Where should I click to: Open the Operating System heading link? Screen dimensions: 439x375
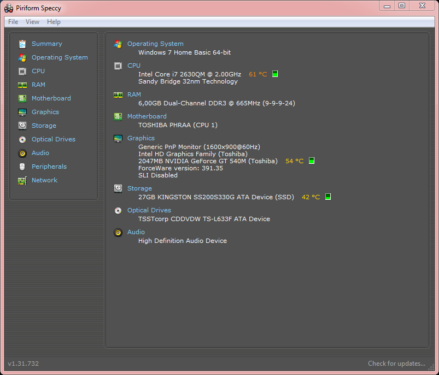(x=155, y=44)
